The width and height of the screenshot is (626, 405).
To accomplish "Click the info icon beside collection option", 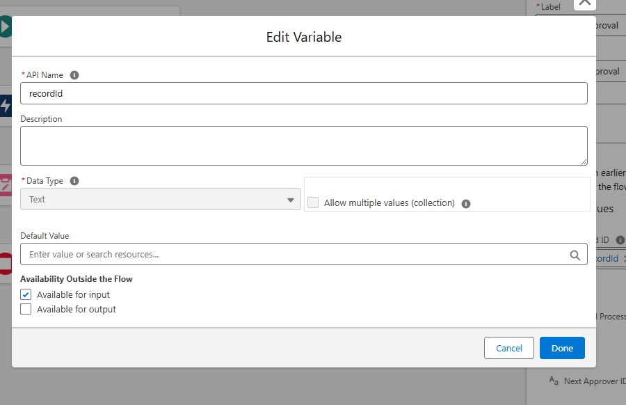I will (x=466, y=204).
